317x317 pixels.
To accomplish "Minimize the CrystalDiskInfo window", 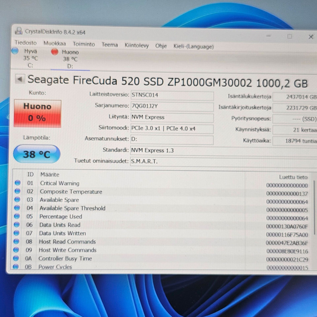I will [268, 36].
